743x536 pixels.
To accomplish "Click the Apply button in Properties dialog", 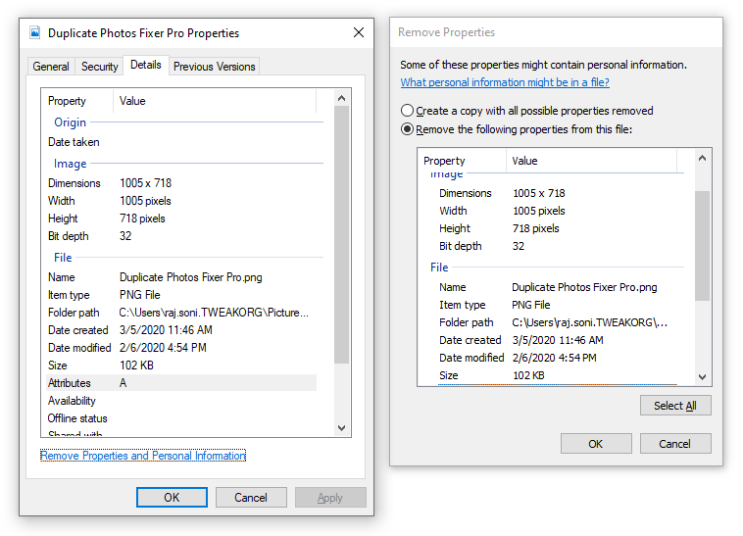I will pos(330,497).
